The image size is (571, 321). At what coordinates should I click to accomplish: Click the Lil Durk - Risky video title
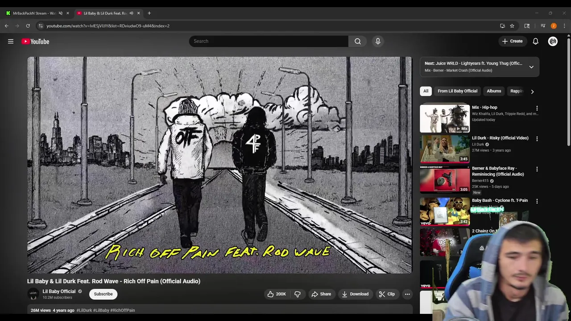point(500,138)
